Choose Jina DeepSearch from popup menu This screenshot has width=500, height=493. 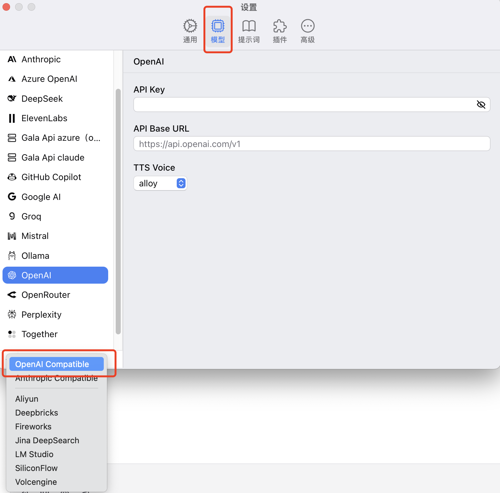coord(57,440)
